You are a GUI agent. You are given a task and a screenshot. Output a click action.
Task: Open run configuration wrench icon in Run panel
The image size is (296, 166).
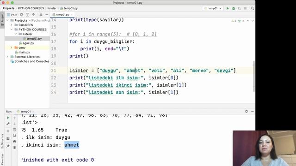(8, 124)
